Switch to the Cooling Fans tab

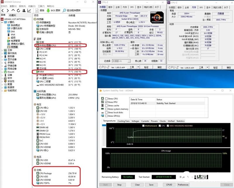click(x=123, y=121)
